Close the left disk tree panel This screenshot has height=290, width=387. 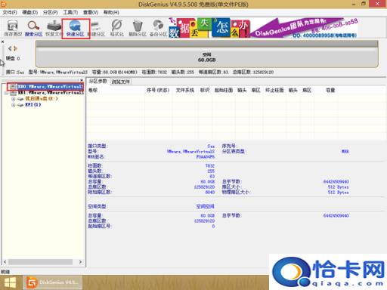pos(82,80)
